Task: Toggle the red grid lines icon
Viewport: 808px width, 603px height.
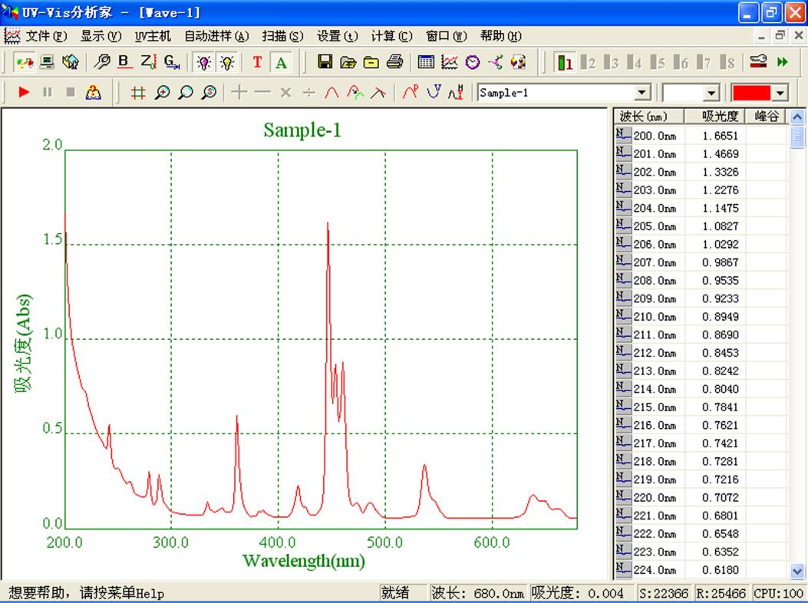Action: pyautogui.click(x=138, y=93)
